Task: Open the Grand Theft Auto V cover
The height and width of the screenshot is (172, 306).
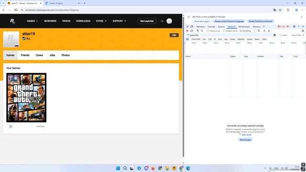Action: click(x=26, y=97)
